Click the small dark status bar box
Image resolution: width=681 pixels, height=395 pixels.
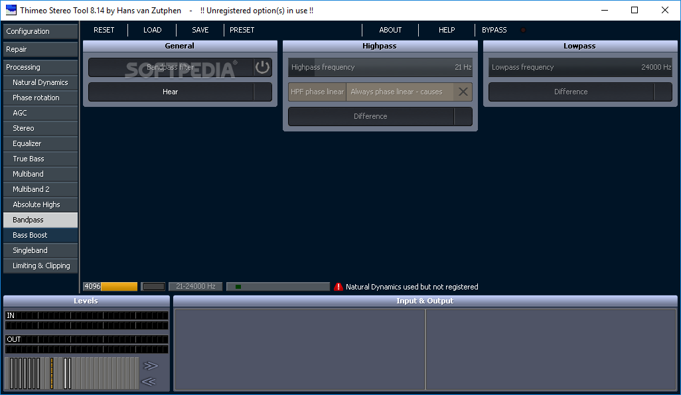tap(154, 286)
